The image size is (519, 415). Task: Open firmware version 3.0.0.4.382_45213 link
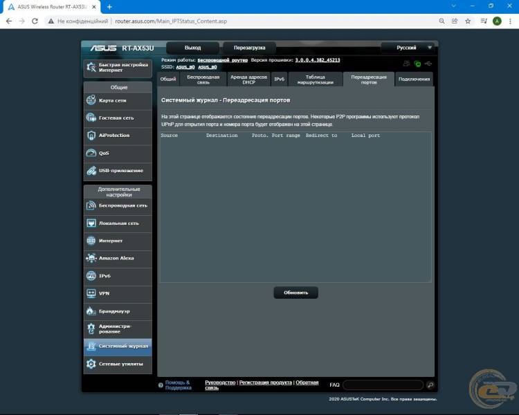(318, 60)
